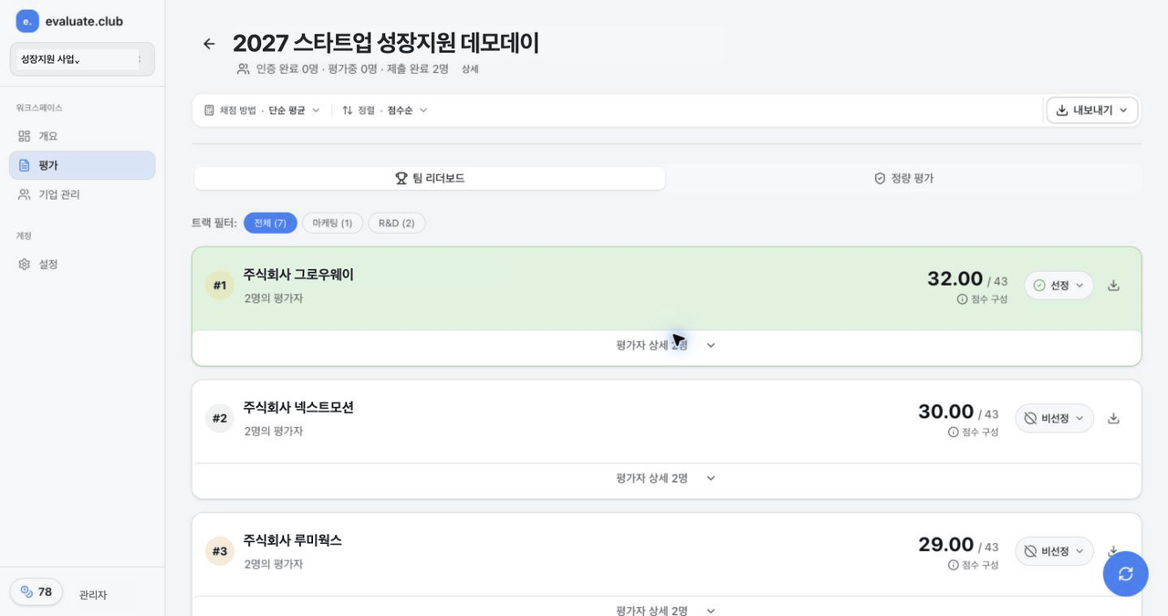Click the #3 rank badge
This screenshot has height=616, width=1168.
(x=220, y=551)
